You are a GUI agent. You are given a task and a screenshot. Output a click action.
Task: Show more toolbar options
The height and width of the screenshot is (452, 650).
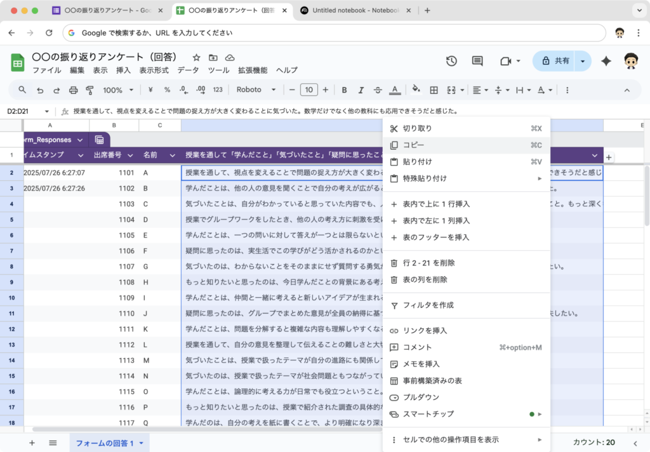(x=567, y=90)
